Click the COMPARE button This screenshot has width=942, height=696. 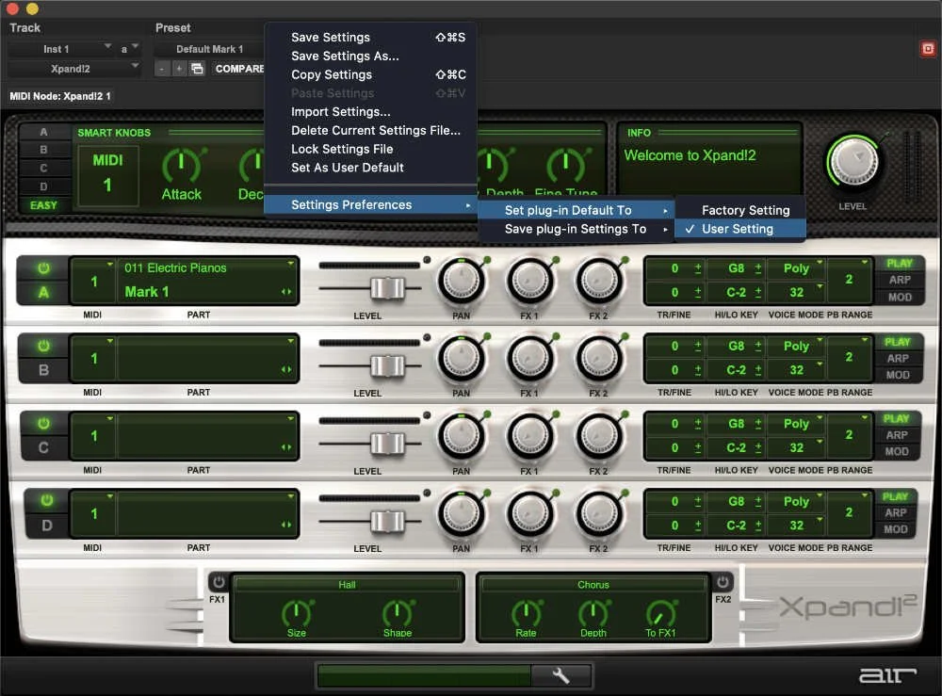239,69
